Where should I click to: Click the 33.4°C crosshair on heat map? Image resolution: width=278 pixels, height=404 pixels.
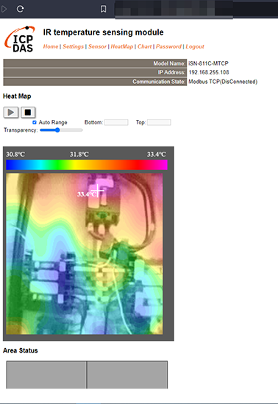coord(98,191)
